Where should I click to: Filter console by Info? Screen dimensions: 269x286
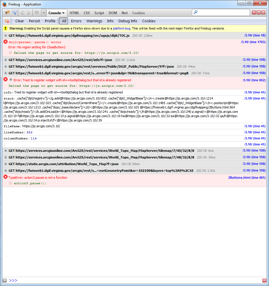110,21
